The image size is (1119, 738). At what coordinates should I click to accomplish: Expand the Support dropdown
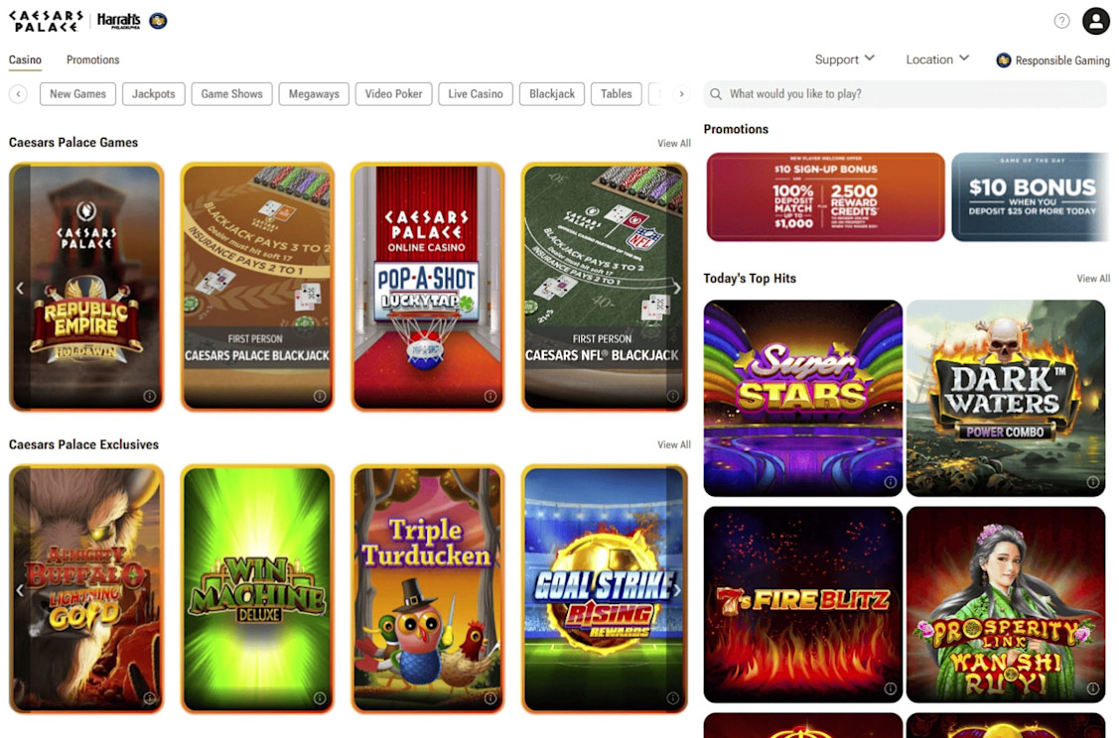click(844, 60)
